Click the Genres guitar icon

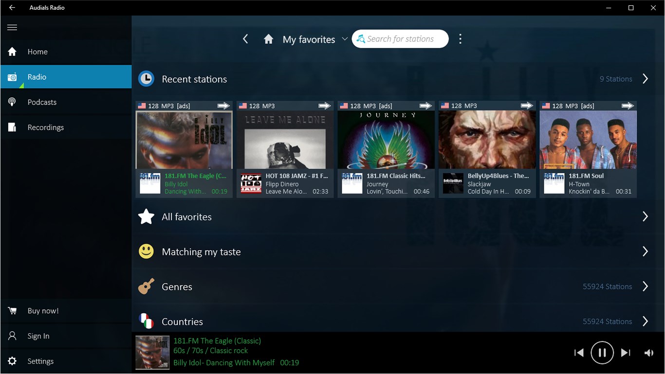coord(146,286)
